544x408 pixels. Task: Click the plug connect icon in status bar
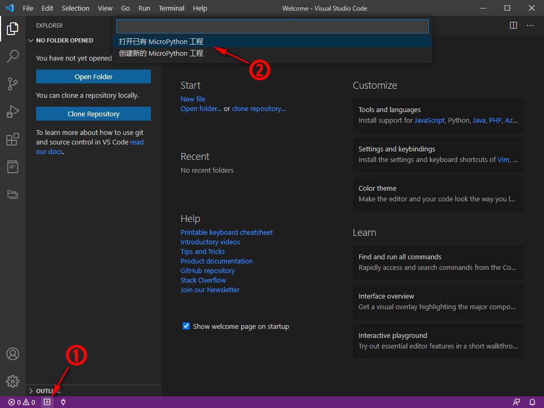point(63,402)
